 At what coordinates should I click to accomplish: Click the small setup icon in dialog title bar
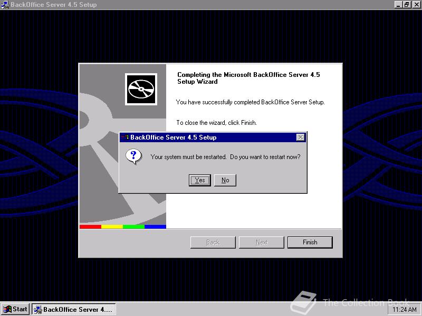tap(124, 137)
